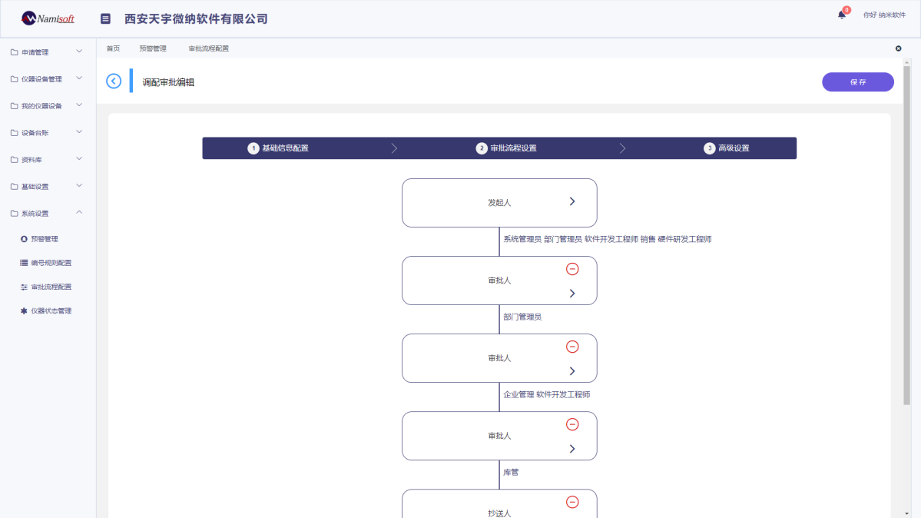921x518 pixels.
Task: Delete the 抄送人 node
Action: (x=572, y=501)
